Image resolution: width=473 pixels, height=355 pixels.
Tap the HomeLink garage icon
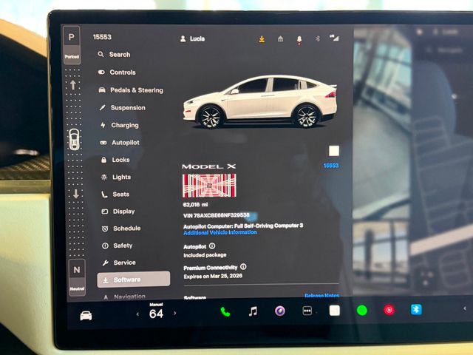pyautogui.click(x=280, y=38)
